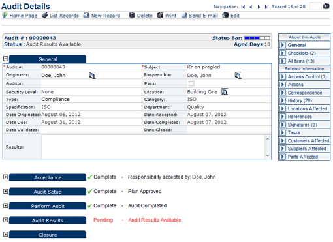
Task: Click Results scrollbar up arrow
Action: (268, 138)
